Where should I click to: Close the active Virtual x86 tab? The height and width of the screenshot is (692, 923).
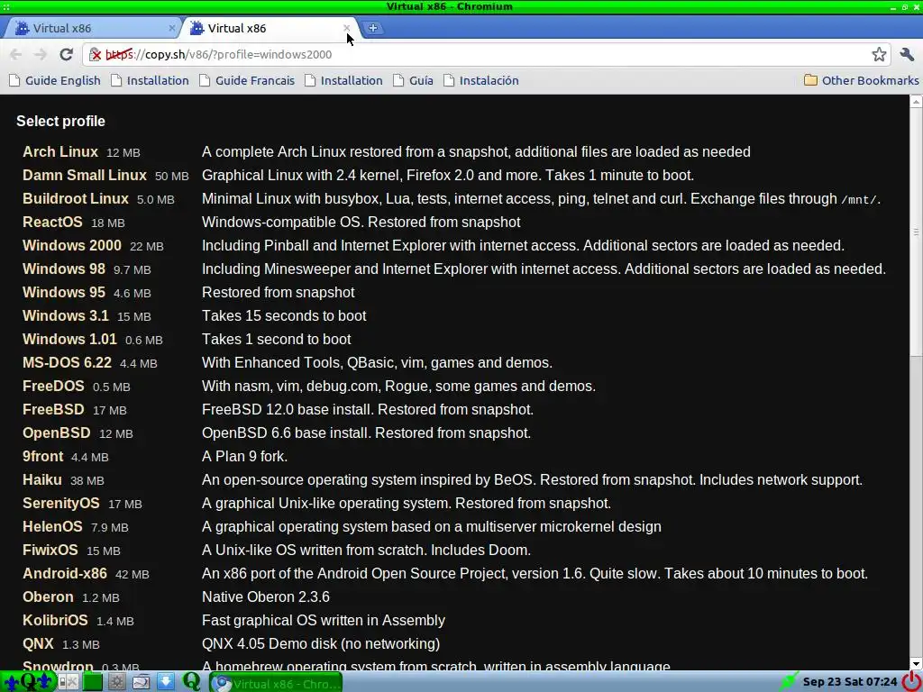[x=347, y=28]
